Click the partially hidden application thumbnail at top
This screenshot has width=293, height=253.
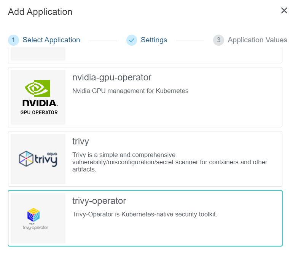[38, 54]
